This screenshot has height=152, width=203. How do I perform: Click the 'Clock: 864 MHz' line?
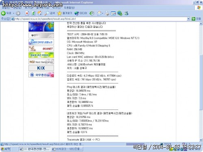(x=76, y=53)
